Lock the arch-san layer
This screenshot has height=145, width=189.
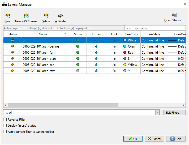[x=114, y=65]
